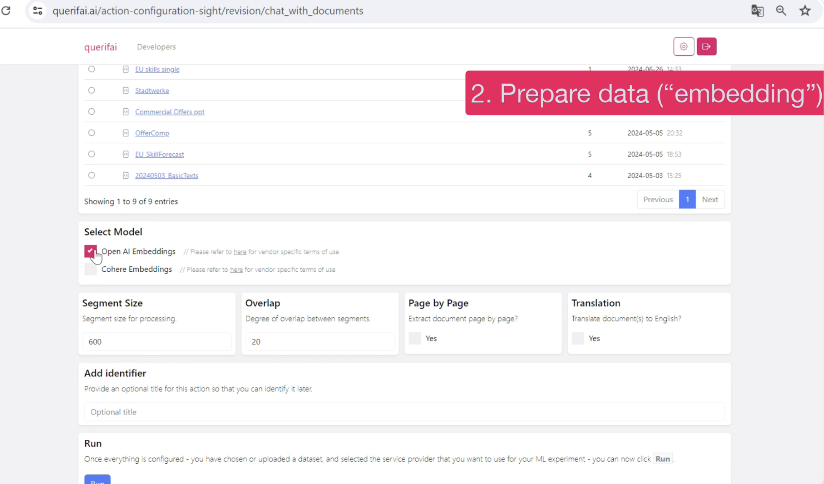Click the document icon beside Stadtwerke

pyautogui.click(x=125, y=90)
